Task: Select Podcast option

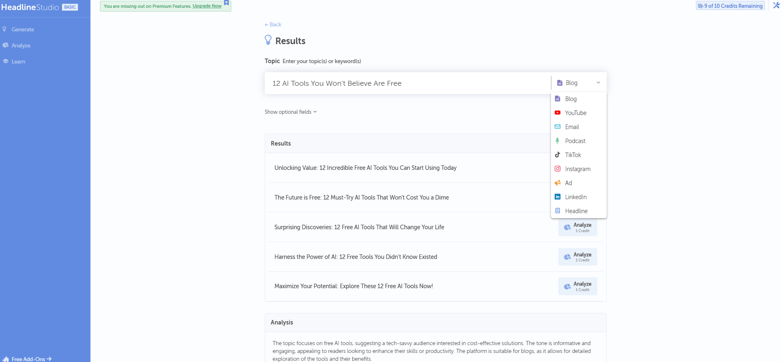Action: tap(579, 141)
